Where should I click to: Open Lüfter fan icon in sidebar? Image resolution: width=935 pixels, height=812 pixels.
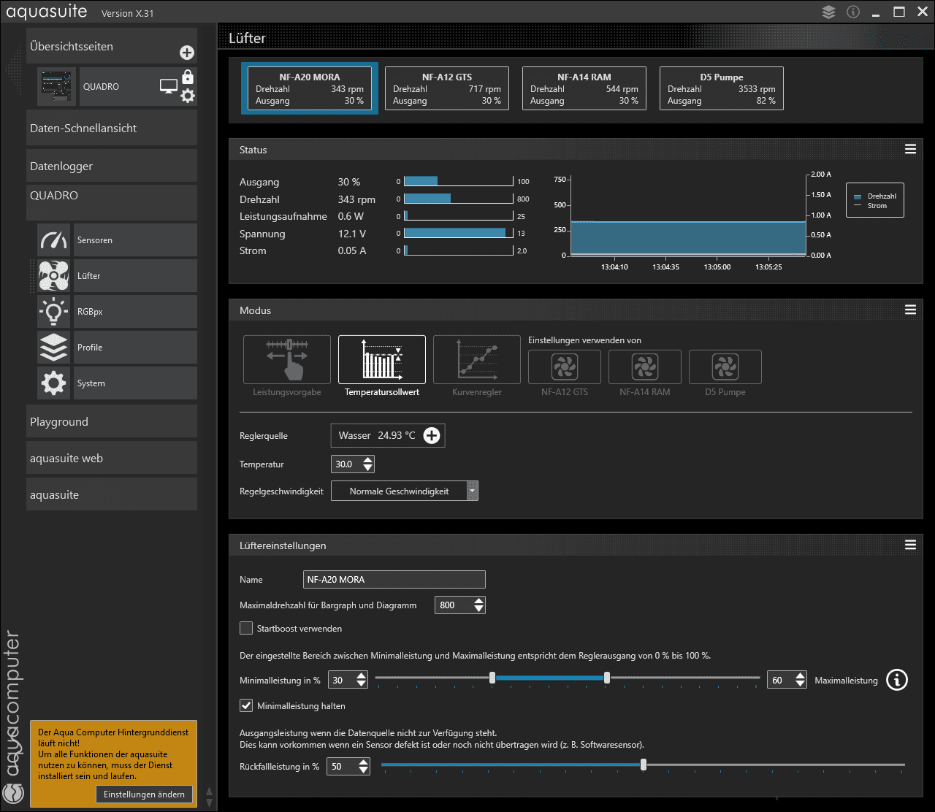(x=54, y=276)
